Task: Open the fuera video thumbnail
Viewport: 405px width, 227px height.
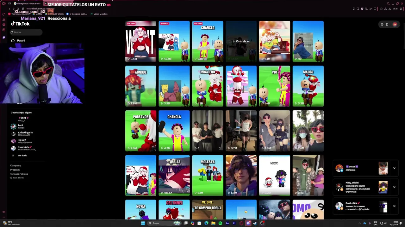Action: [x=275, y=176]
